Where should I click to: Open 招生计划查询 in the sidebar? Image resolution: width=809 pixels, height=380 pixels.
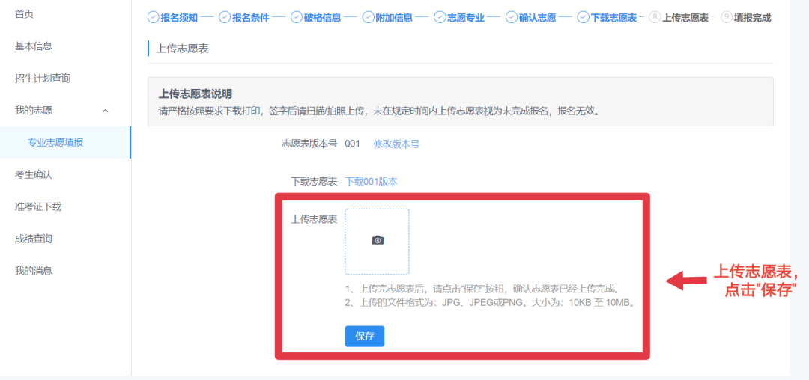(43, 79)
